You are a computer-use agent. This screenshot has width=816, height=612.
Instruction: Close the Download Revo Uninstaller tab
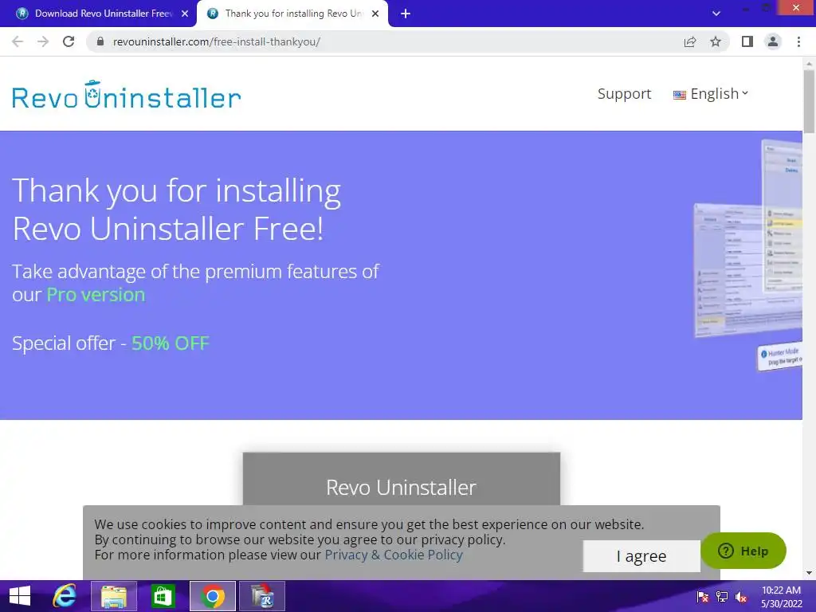(185, 14)
